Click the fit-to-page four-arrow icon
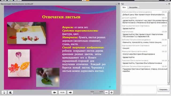Viewport: 171px width, 96px height. tap(111, 93)
